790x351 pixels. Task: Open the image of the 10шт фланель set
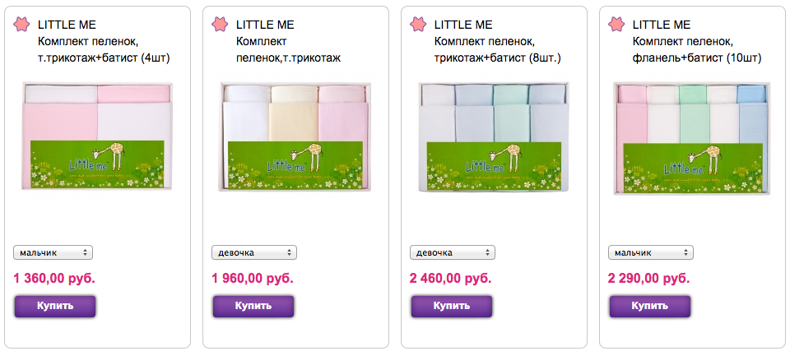click(692, 138)
